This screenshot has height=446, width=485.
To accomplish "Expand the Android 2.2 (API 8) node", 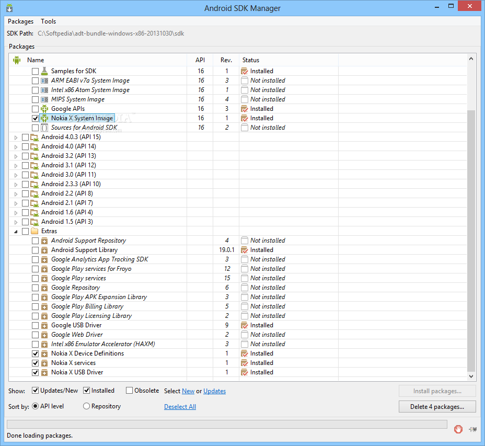I will pos(16,194).
